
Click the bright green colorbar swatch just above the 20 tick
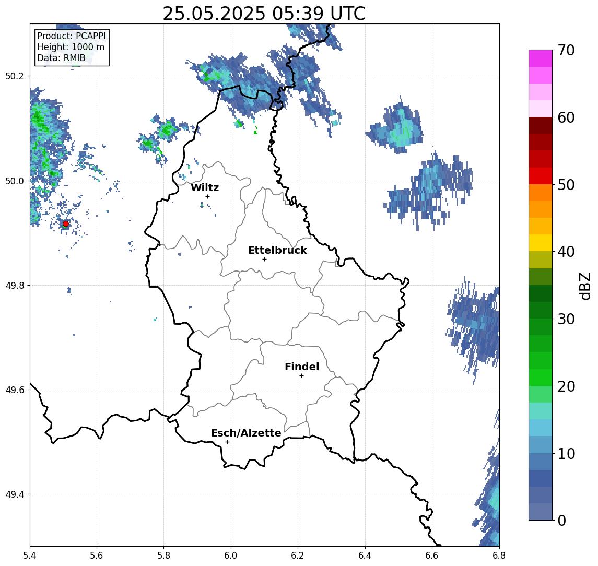541,378
